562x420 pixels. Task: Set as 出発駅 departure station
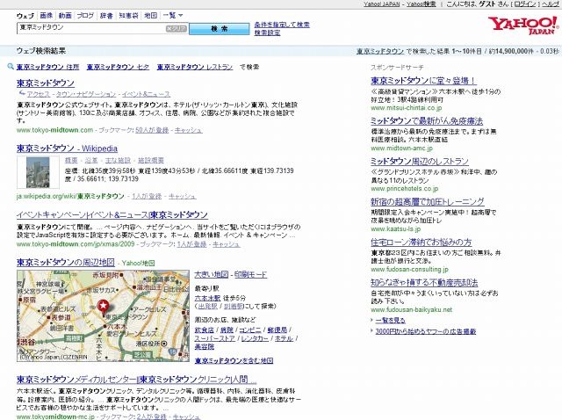(207, 307)
